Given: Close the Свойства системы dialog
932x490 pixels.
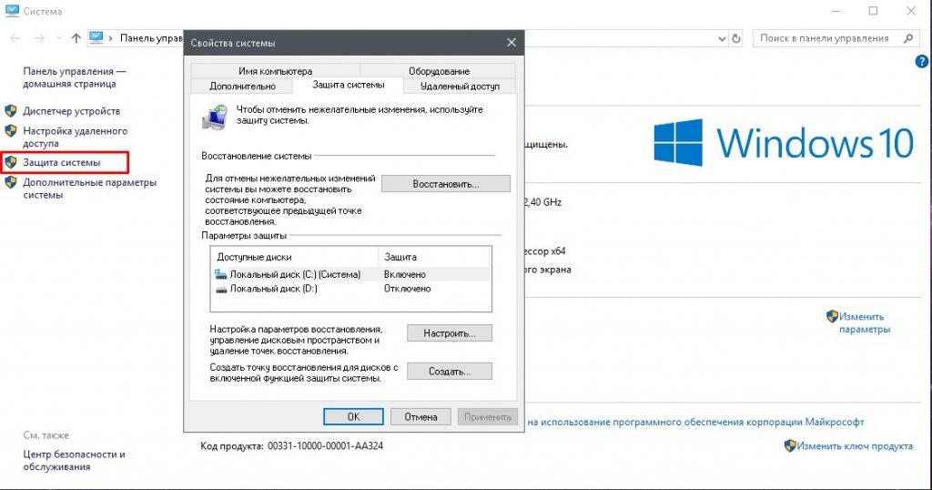Looking at the screenshot, I should 512,43.
